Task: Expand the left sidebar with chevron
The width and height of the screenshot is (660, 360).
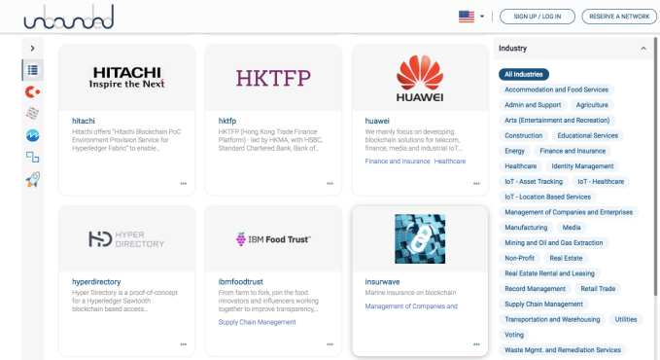Action: point(32,49)
